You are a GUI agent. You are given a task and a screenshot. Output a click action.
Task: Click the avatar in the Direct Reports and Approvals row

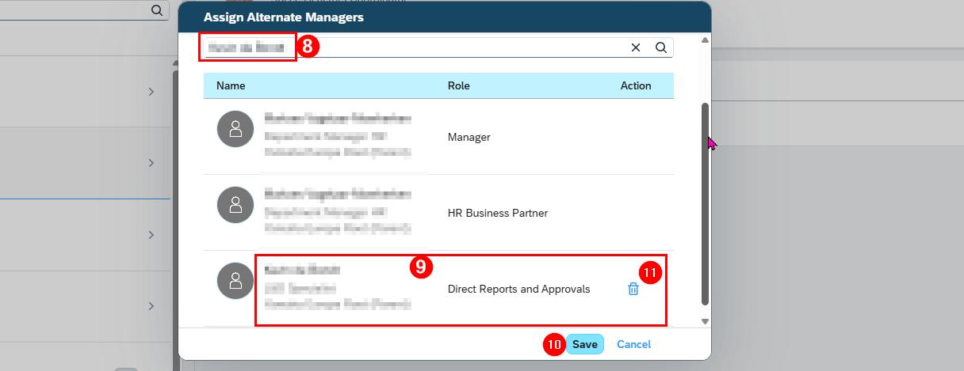[x=235, y=281]
